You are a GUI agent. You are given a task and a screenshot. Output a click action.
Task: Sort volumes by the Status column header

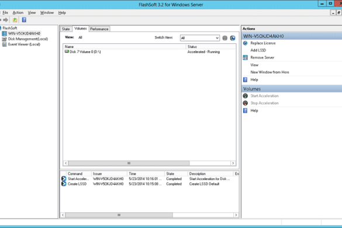coord(210,47)
